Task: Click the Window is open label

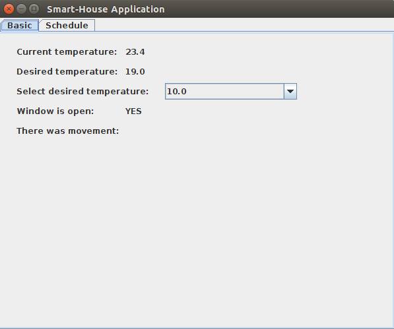Action: (x=55, y=111)
